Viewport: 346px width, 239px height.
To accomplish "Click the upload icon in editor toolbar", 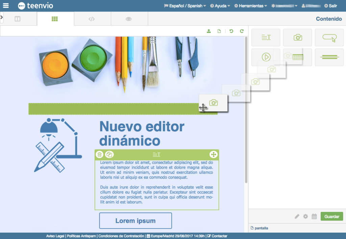I will 209,31.
